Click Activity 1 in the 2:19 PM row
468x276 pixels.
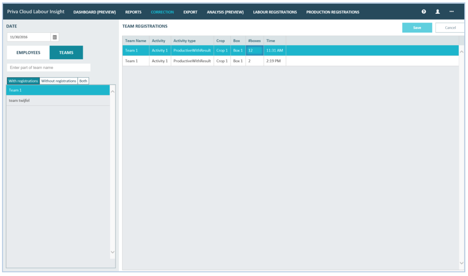click(160, 61)
